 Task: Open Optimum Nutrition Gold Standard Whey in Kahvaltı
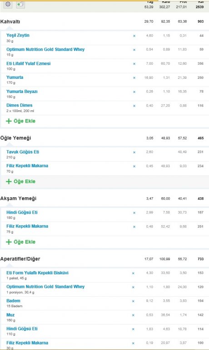(45, 50)
